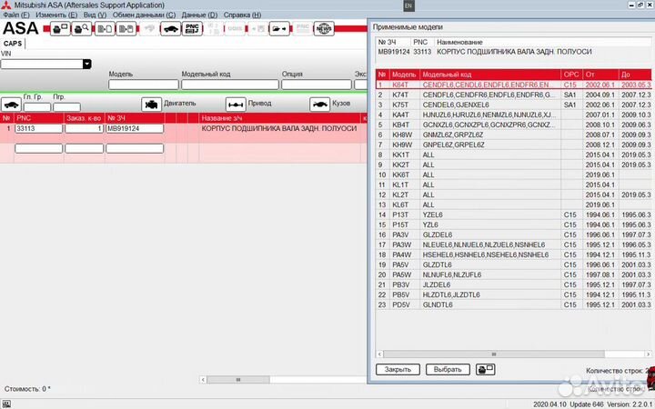Open the Файл menu

[x=16, y=15]
